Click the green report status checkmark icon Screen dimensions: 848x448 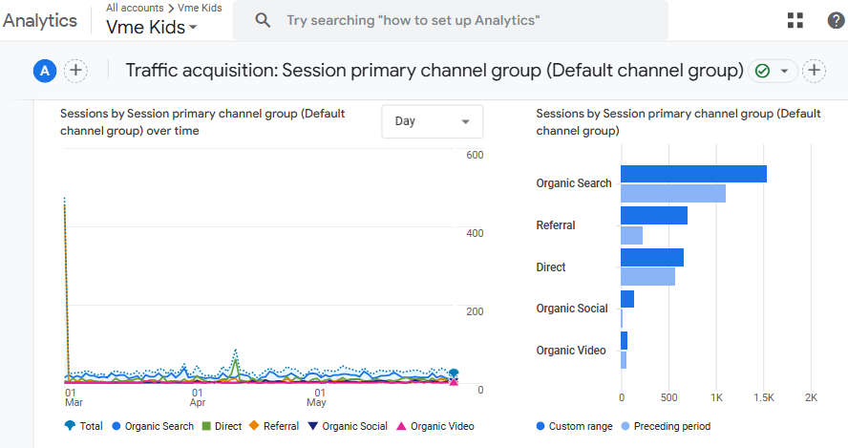click(x=762, y=71)
